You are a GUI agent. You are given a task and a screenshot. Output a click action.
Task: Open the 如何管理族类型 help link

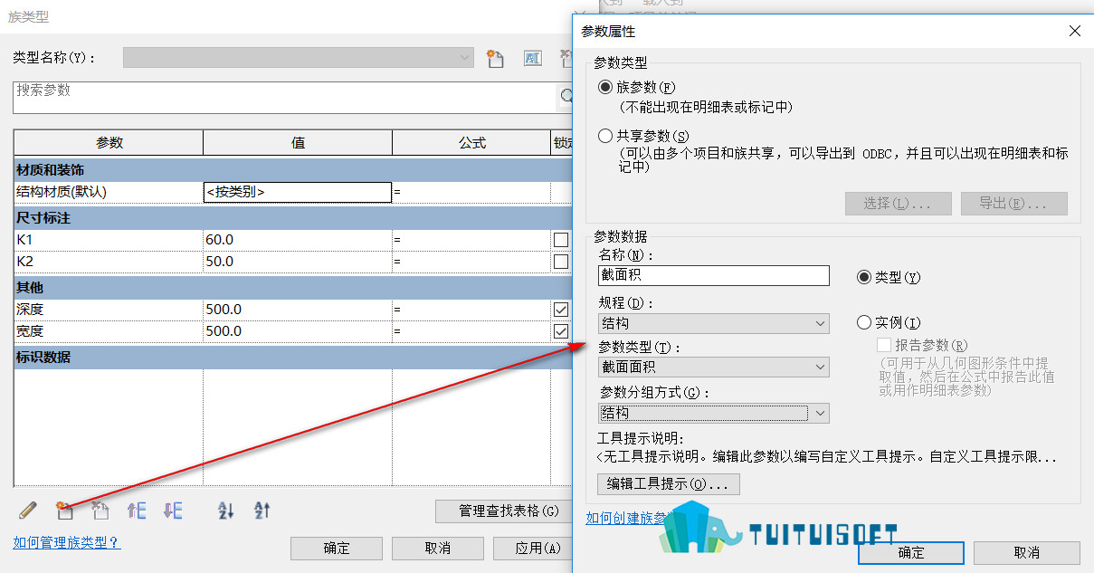tap(67, 542)
